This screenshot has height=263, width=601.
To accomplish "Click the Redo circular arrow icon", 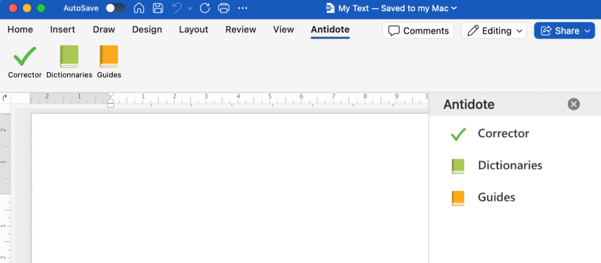I will tap(205, 8).
